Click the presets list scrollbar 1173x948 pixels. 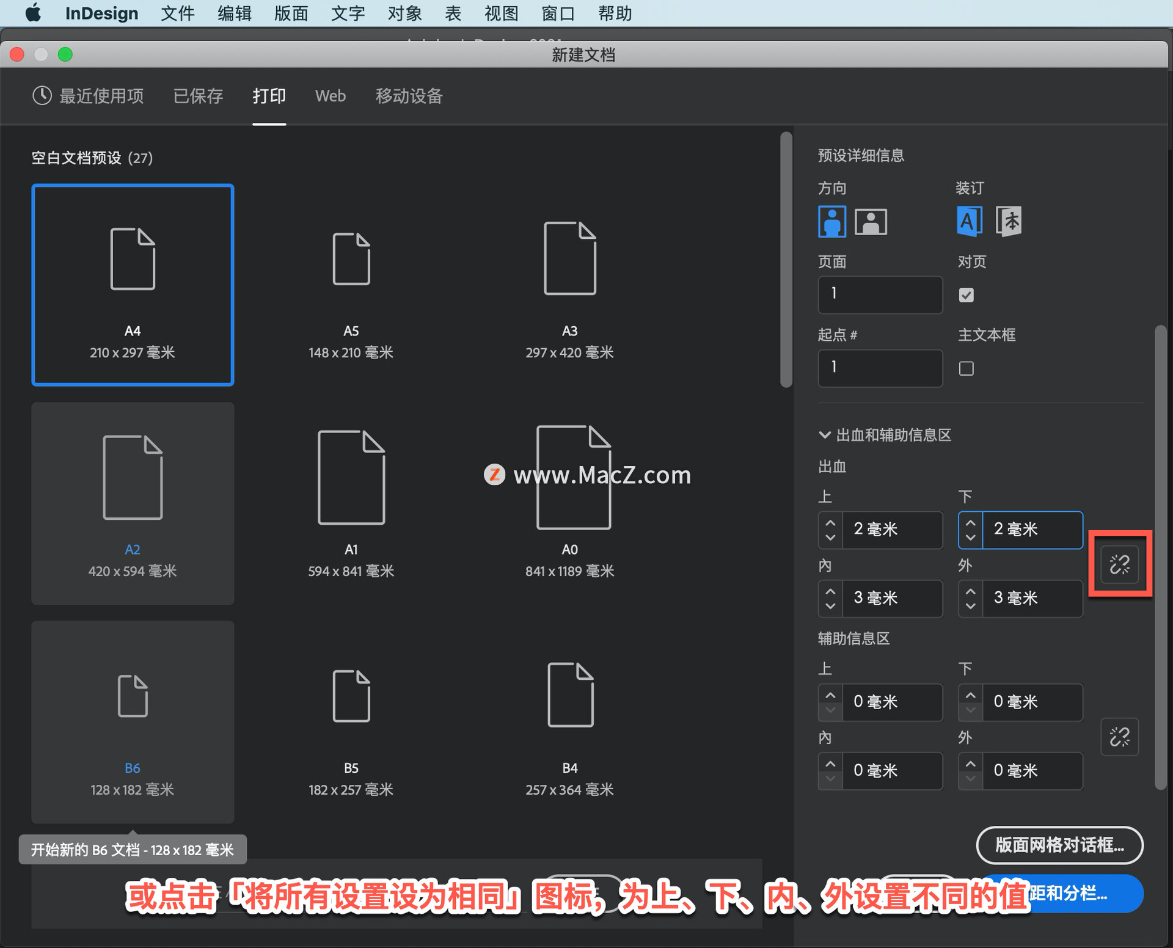(x=786, y=260)
